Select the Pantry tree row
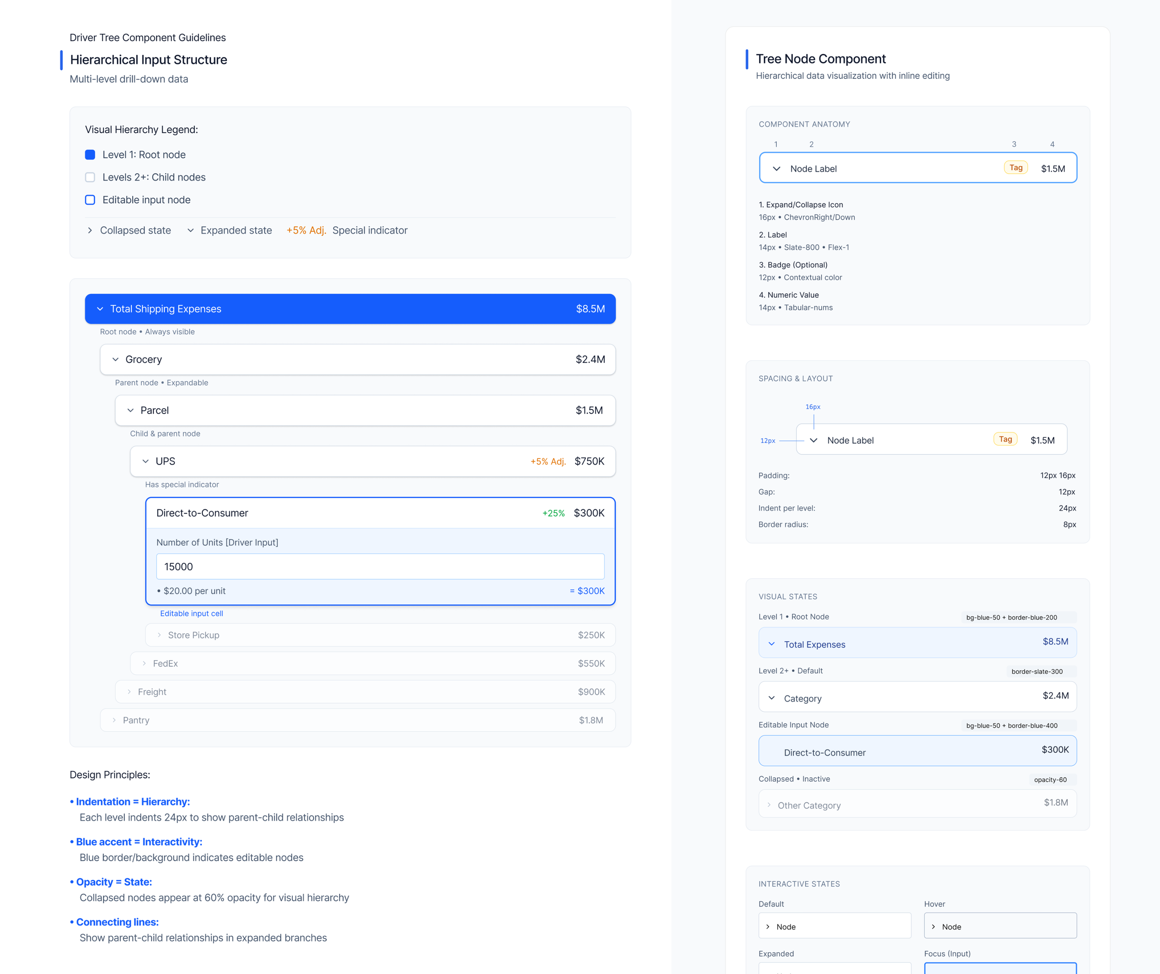This screenshot has height=974, width=1160. tap(357, 720)
